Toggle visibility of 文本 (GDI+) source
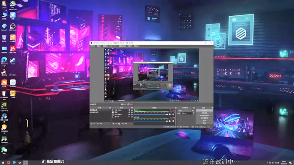 [x=129, y=110]
